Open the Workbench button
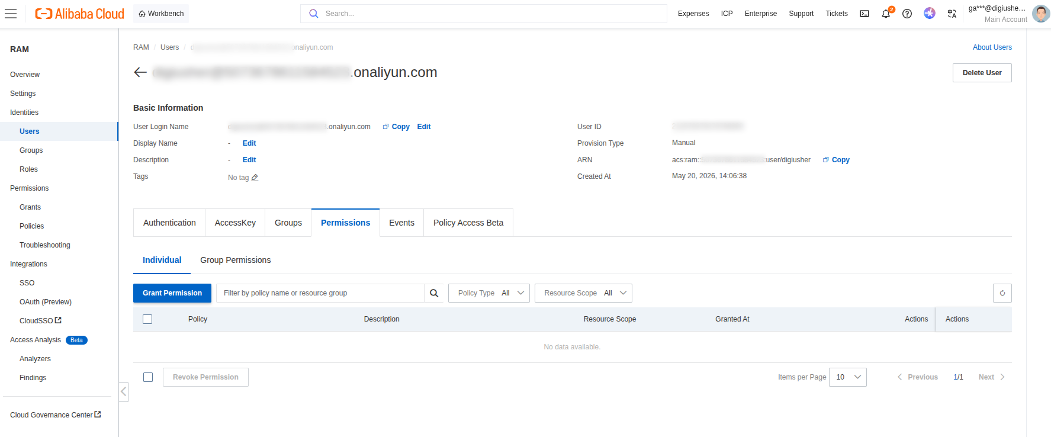The height and width of the screenshot is (437, 1051). tap(161, 14)
